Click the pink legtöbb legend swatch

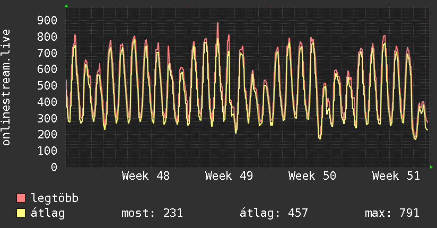coord(21,198)
